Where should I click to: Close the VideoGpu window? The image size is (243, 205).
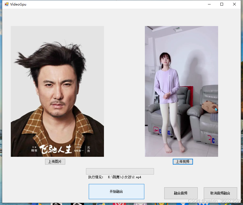click(x=234, y=4)
